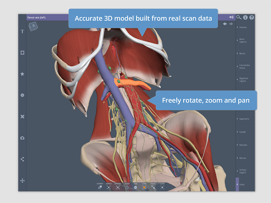
Task: Open the info panel icon
Action: point(245,17)
